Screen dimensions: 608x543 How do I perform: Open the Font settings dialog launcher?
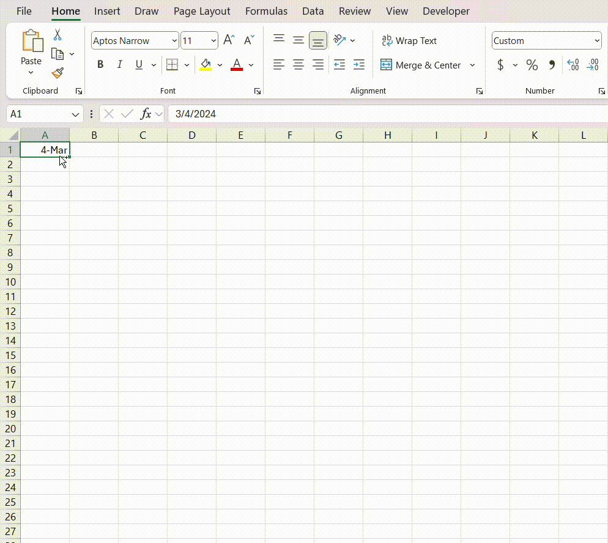tap(257, 90)
